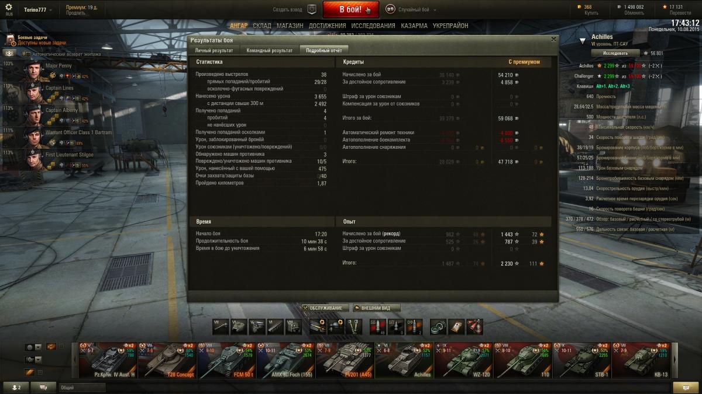This screenshot has height=394, width=702.
Task: Click the third ammunition shell slot
Action: tap(415, 327)
